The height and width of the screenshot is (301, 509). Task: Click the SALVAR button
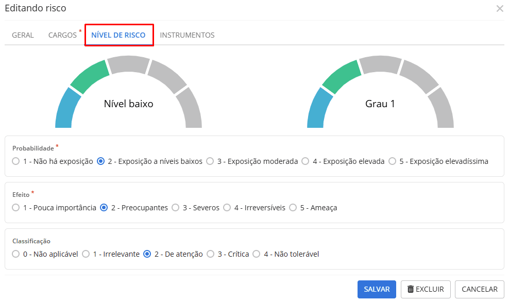click(377, 289)
